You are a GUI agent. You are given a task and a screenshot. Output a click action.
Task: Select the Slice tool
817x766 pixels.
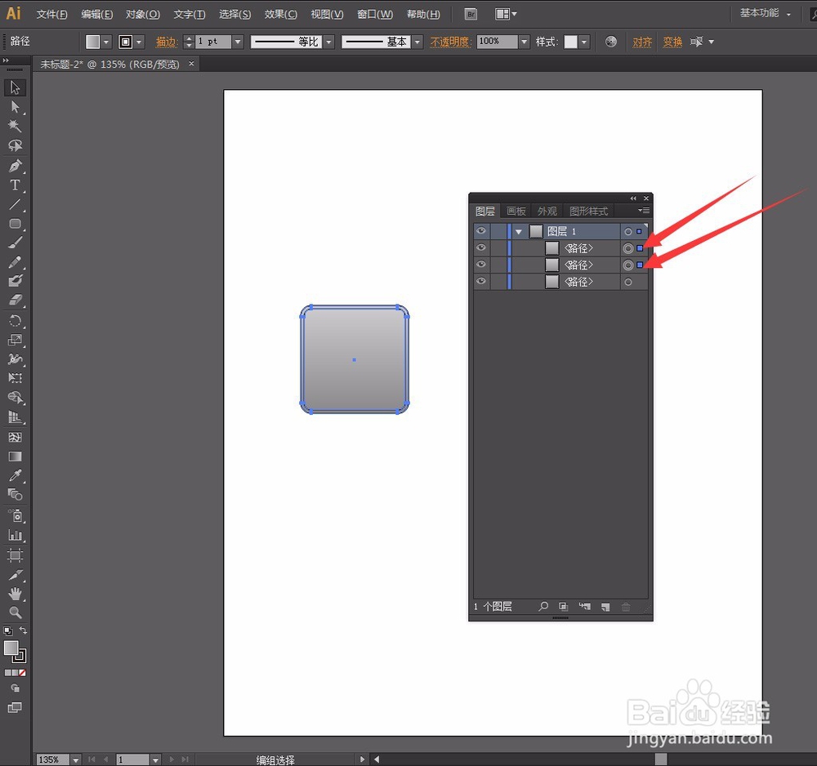point(15,575)
